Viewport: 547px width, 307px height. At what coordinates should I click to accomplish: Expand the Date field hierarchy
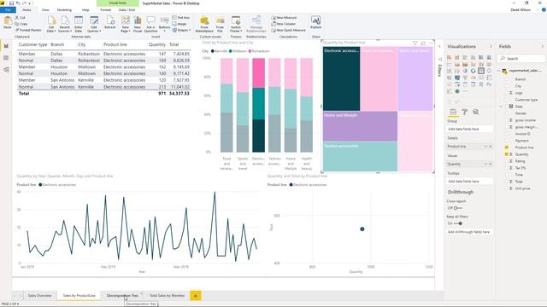tap(501, 106)
